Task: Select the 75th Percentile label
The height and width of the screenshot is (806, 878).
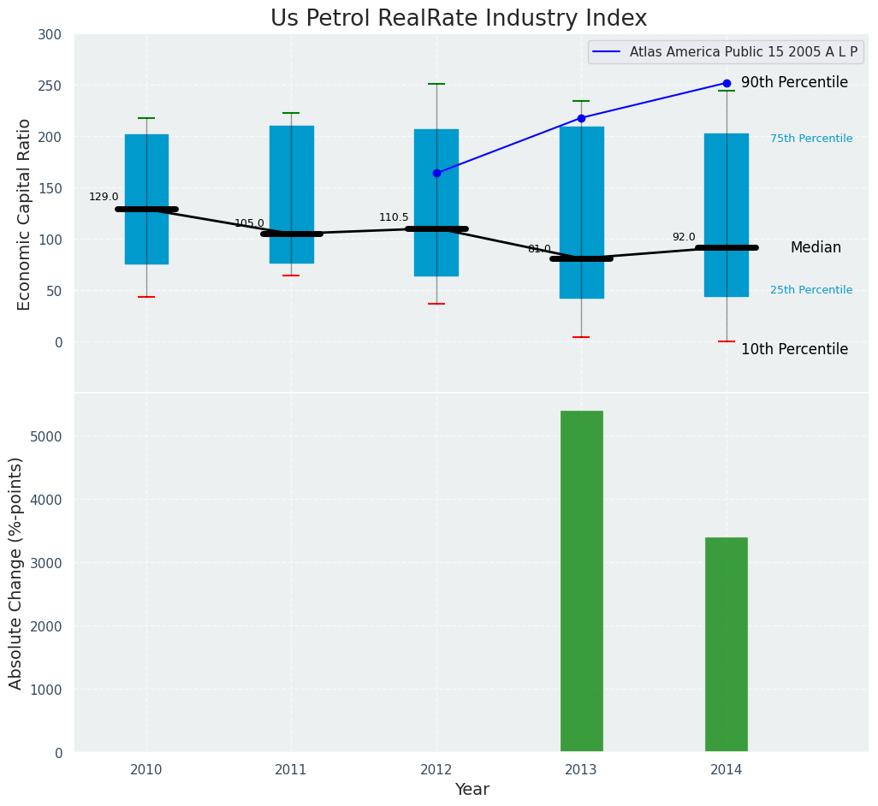Action: (x=810, y=139)
